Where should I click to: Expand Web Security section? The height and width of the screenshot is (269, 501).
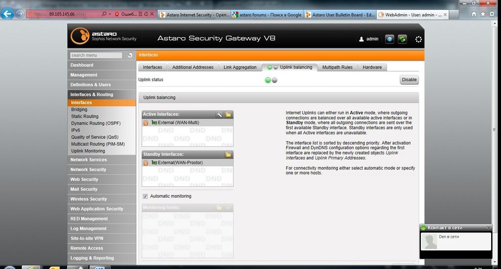point(102,179)
